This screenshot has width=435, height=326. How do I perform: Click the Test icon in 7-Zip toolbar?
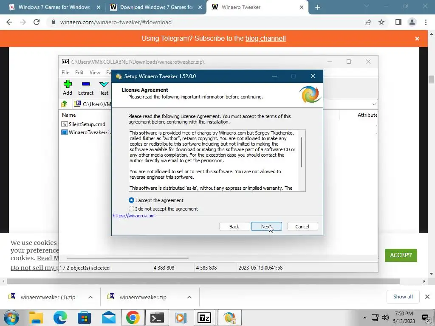coord(104,87)
